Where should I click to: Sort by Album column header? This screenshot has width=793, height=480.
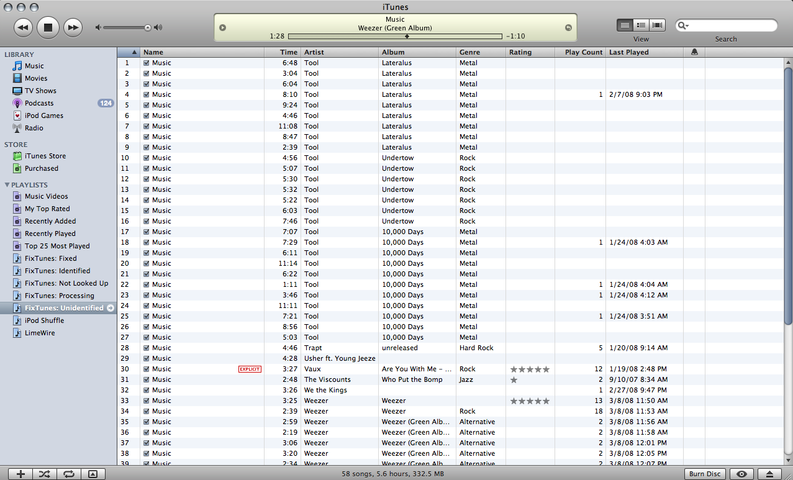[417, 52]
